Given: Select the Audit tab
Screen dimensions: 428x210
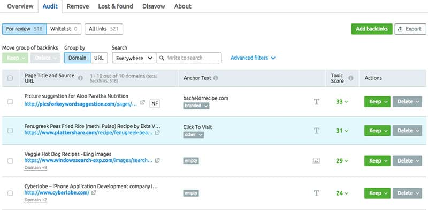Looking at the screenshot, I should tap(50, 6).
